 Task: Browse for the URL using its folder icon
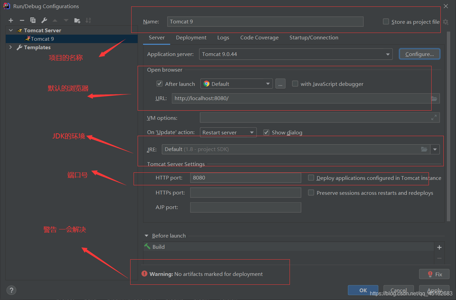pyautogui.click(x=434, y=98)
